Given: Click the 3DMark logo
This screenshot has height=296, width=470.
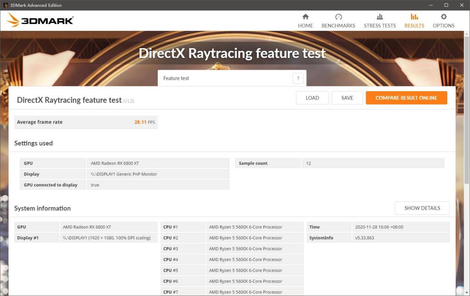Looking at the screenshot, I should (x=40, y=20).
